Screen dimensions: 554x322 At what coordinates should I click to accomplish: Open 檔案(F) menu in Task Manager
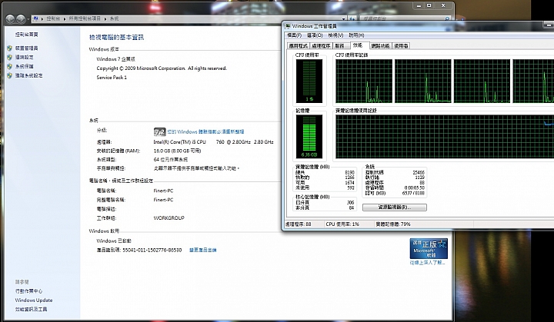point(294,35)
